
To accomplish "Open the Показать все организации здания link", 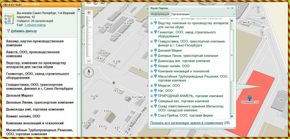I will coord(186,123).
